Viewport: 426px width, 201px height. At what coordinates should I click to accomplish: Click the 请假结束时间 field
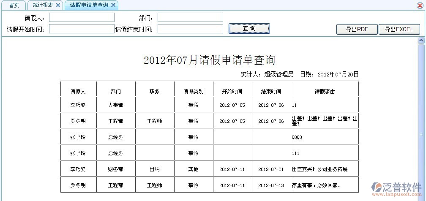tap(190, 29)
